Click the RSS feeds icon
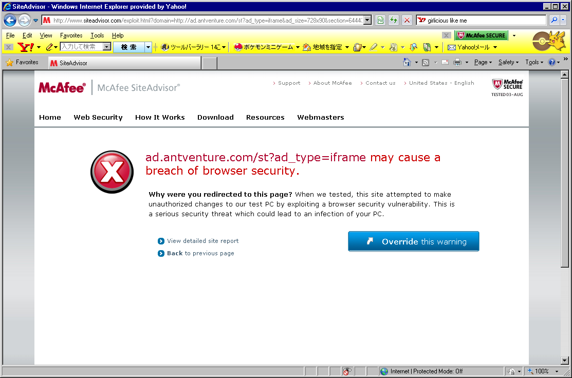The height and width of the screenshot is (378, 572). [x=426, y=62]
